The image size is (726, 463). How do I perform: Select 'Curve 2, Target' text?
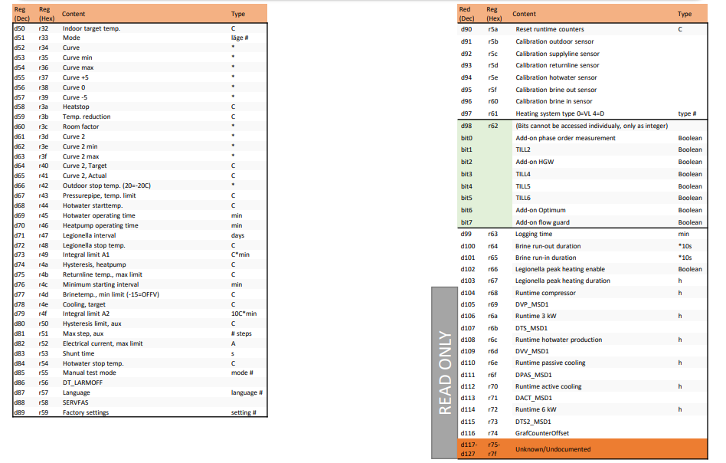tap(85, 166)
